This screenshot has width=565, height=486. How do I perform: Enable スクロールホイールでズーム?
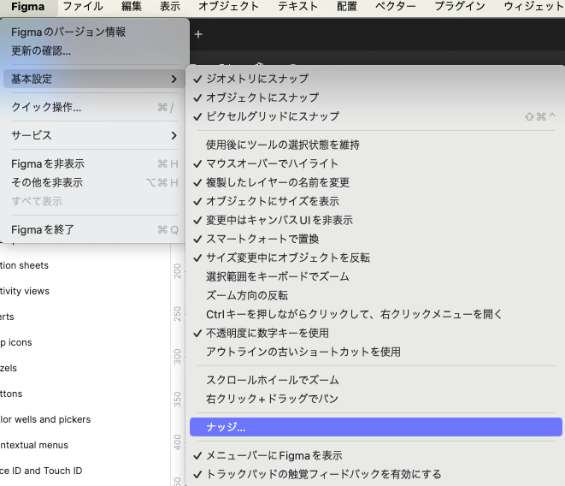(x=376, y=380)
